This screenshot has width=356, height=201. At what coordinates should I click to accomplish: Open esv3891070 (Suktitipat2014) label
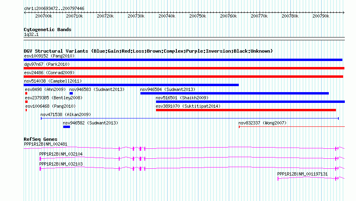coord(188,106)
